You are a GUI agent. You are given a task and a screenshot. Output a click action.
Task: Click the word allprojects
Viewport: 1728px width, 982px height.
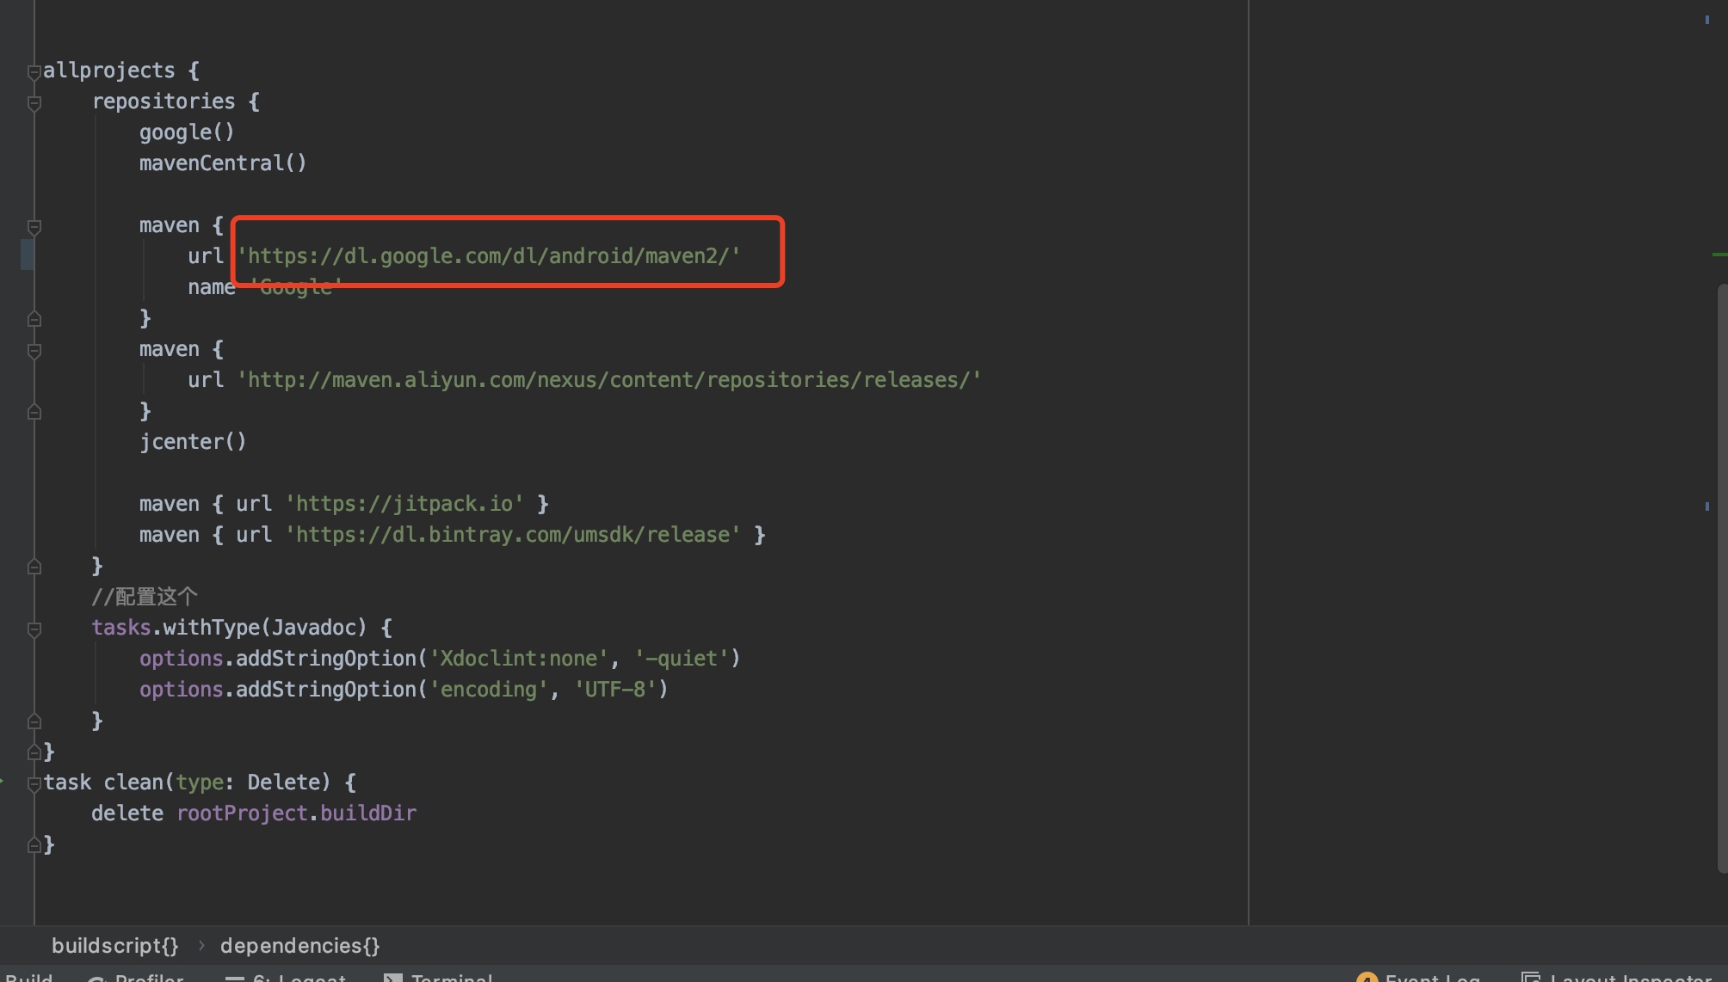(109, 71)
